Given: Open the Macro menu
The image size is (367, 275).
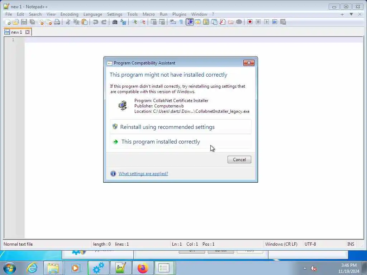Looking at the screenshot, I should (149, 14).
